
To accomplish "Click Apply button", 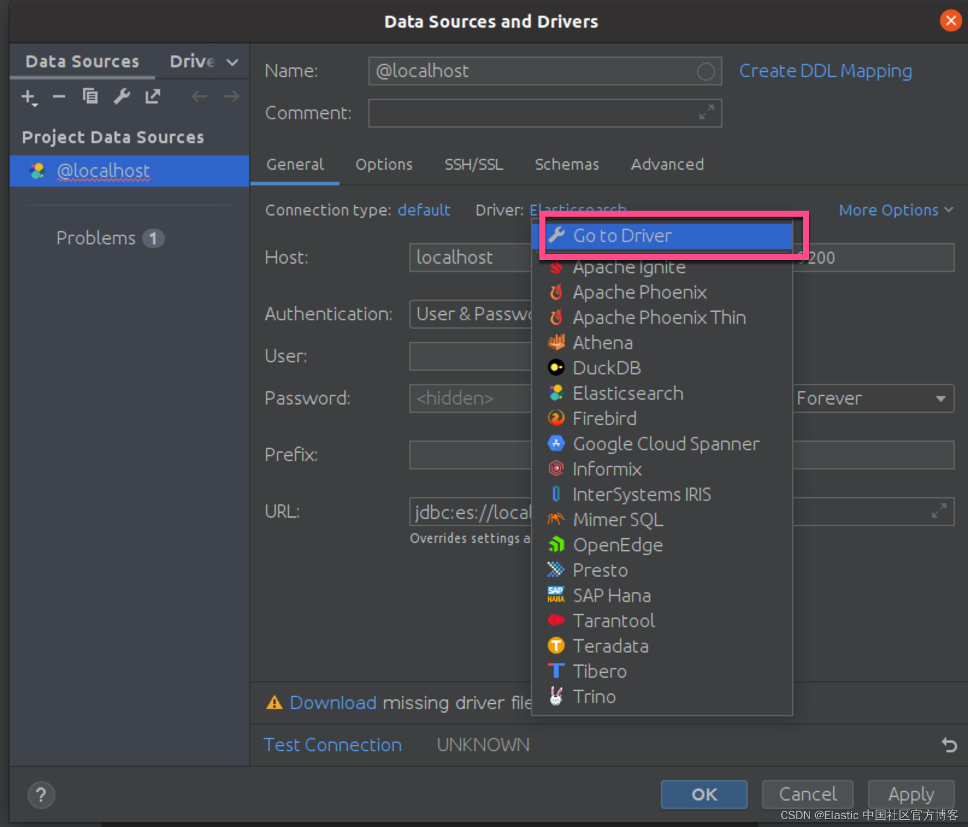I will pyautogui.click(x=911, y=794).
